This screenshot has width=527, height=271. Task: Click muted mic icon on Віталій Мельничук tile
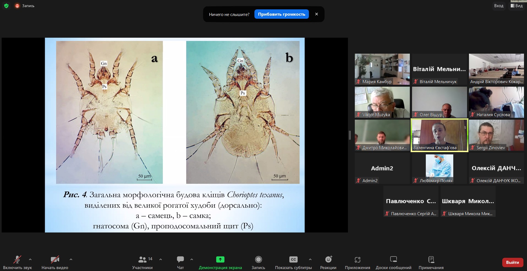coord(416,81)
